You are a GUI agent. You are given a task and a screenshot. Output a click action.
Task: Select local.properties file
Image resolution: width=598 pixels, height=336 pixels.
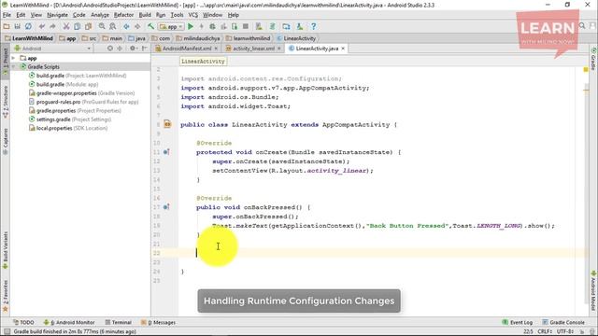[x=68, y=128]
